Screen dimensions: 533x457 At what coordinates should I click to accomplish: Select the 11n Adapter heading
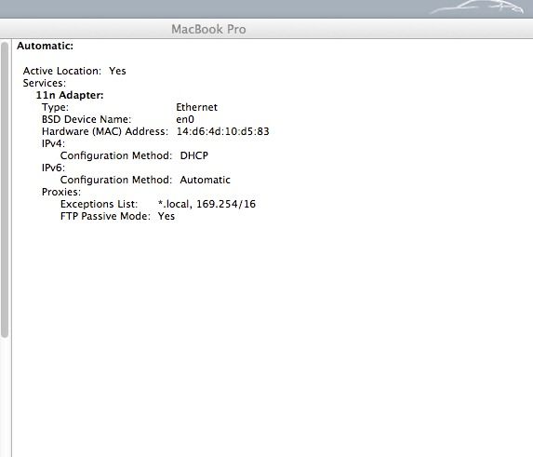70,95
